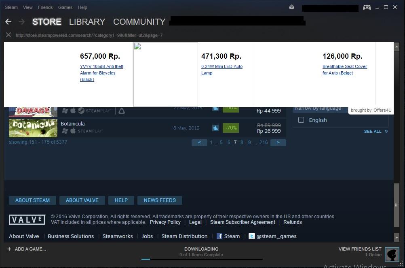Screen dimensions: 405x268
Task: Open the Privacy Policy link
Action: coord(165,222)
